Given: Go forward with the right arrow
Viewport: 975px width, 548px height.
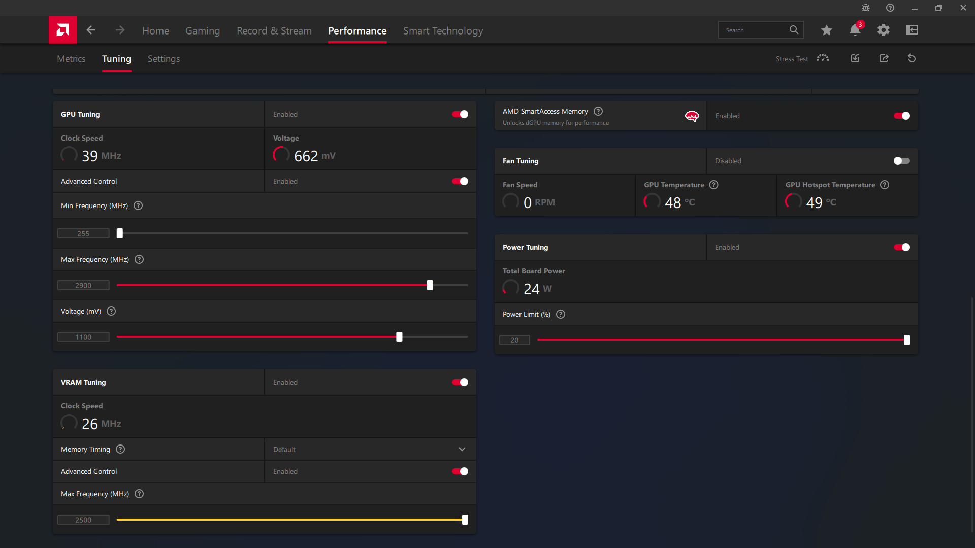Looking at the screenshot, I should 120,30.
